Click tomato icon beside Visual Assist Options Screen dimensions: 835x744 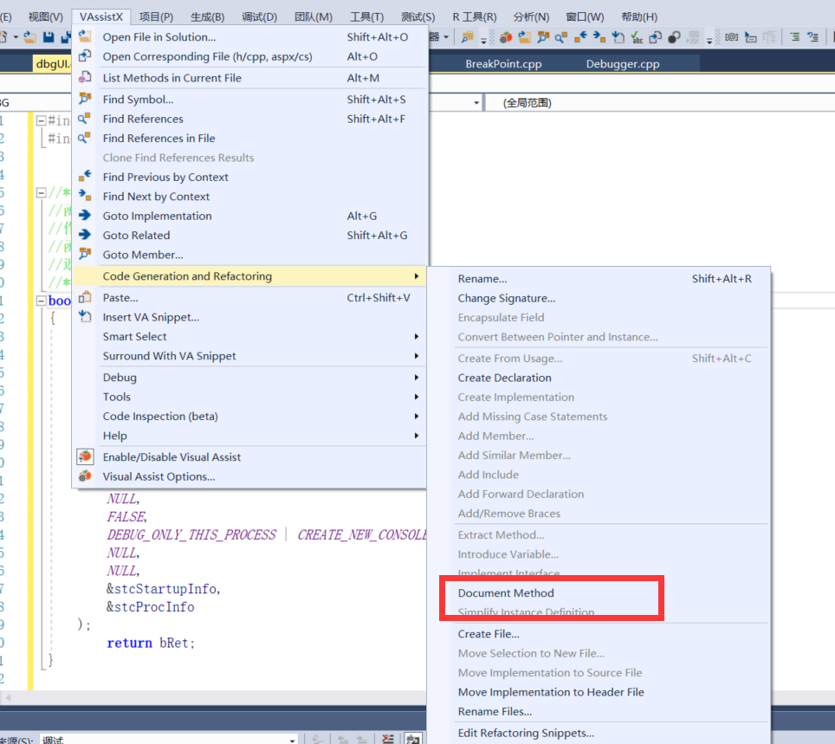[x=85, y=476]
